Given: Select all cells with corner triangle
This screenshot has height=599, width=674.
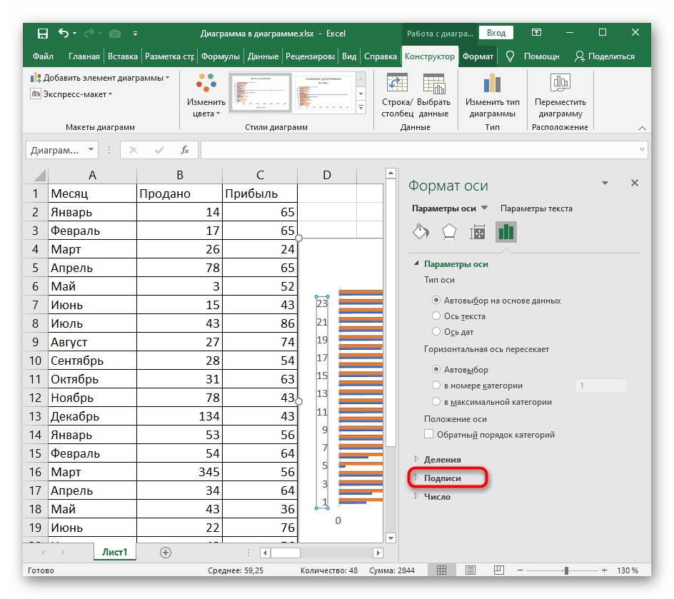Looking at the screenshot, I should 39,176.
